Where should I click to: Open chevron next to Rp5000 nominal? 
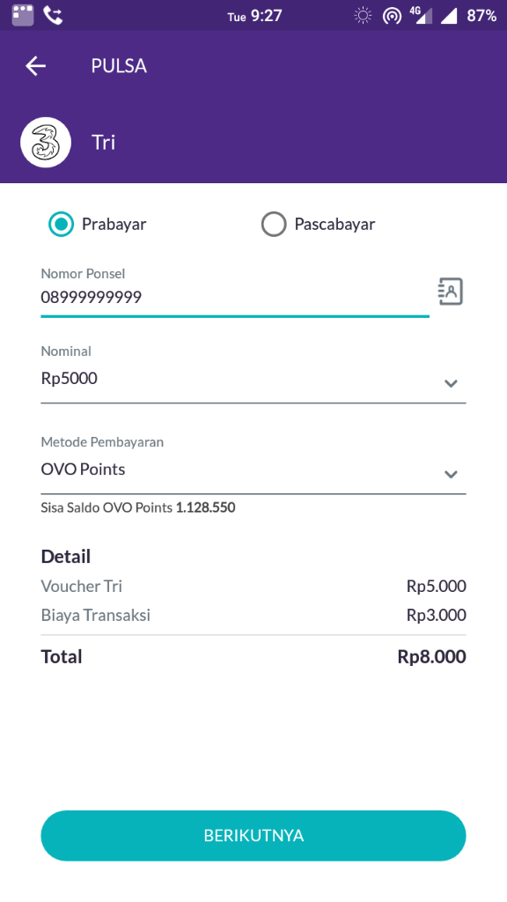451,383
